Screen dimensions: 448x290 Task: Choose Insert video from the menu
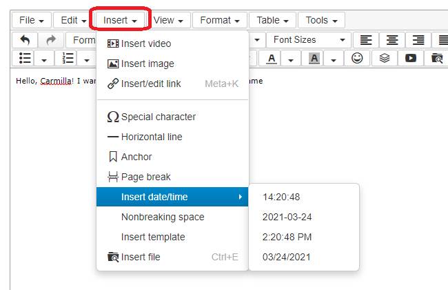(x=172, y=43)
